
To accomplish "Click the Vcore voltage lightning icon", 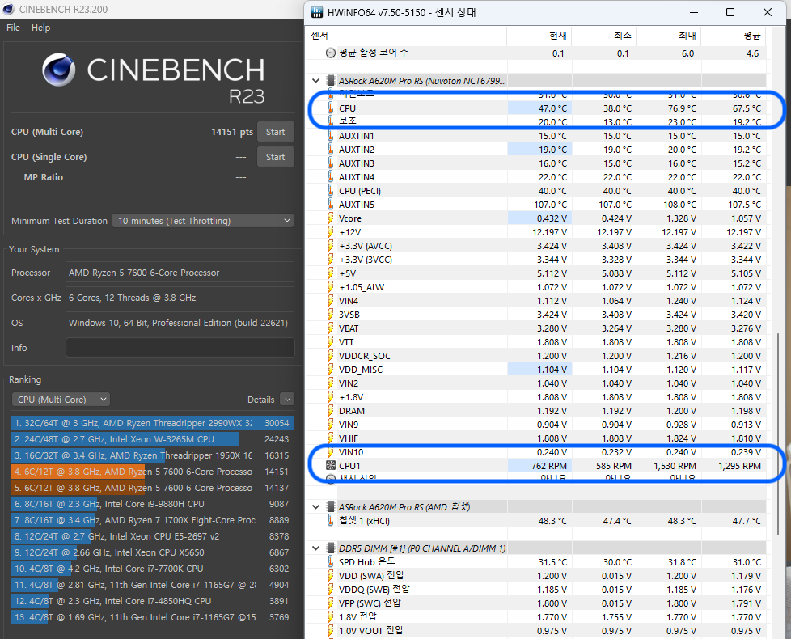I will click(x=331, y=218).
